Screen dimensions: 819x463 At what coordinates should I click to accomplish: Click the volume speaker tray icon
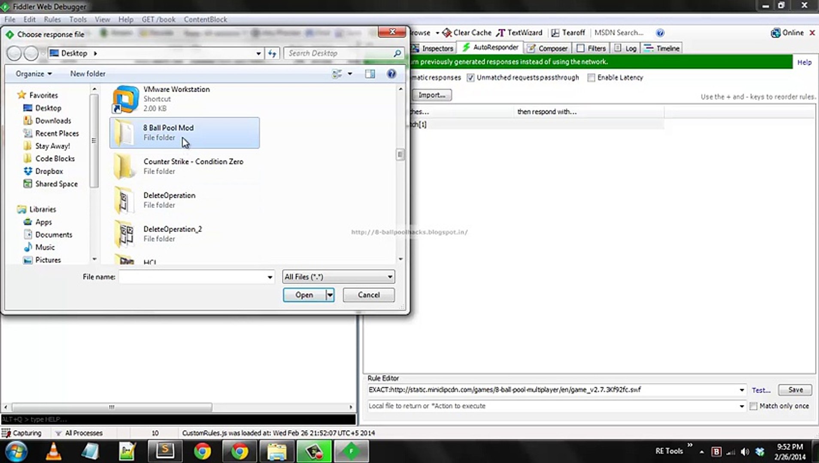(x=745, y=451)
